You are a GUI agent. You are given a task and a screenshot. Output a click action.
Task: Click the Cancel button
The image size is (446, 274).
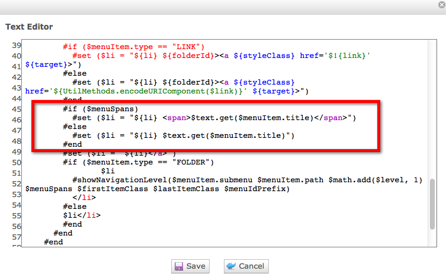(x=246, y=266)
